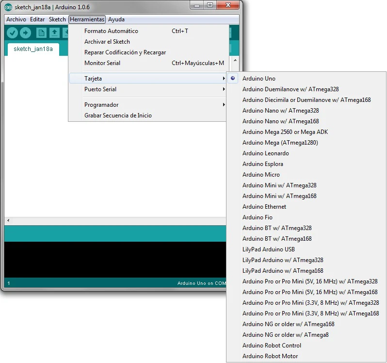
Task: Switch to the sketch_jan18a tab
Action: [x=33, y=49]
